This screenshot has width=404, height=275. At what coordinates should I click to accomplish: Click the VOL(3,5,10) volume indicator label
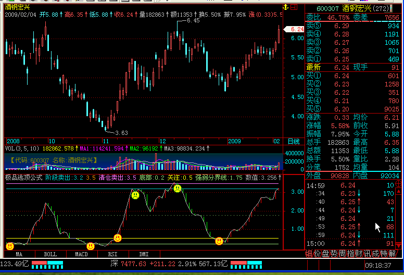pyautogui.click(x=22, y=148)
